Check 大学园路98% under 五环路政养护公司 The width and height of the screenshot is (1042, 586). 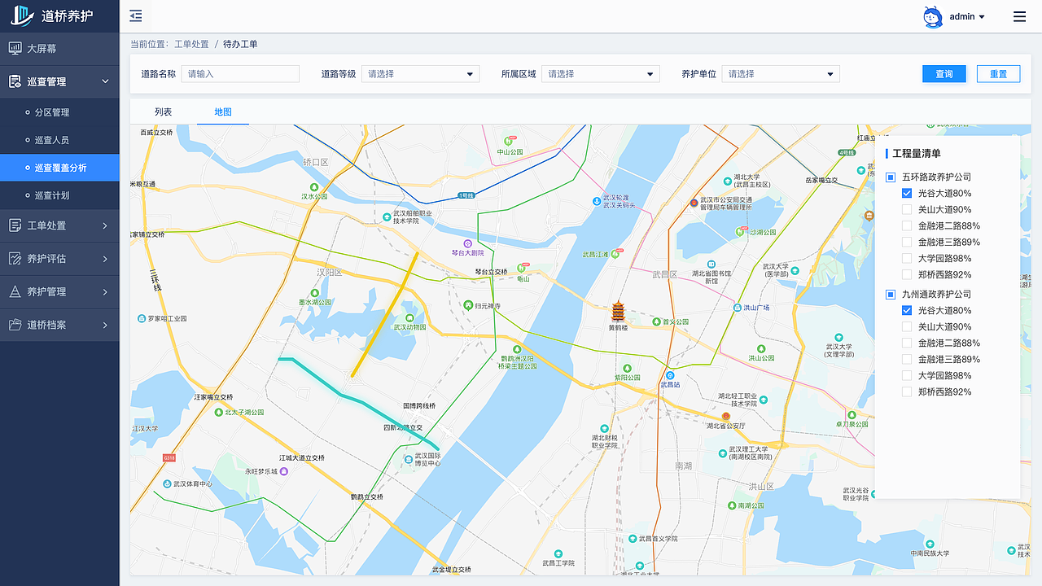click(907, 258)
